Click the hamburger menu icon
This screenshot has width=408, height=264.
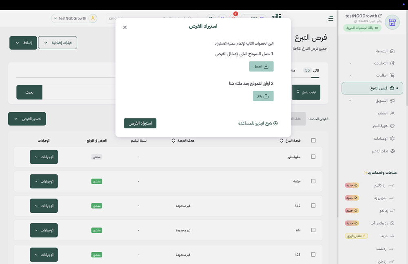coord(331,18)
